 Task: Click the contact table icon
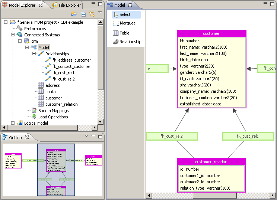(41, 91)
